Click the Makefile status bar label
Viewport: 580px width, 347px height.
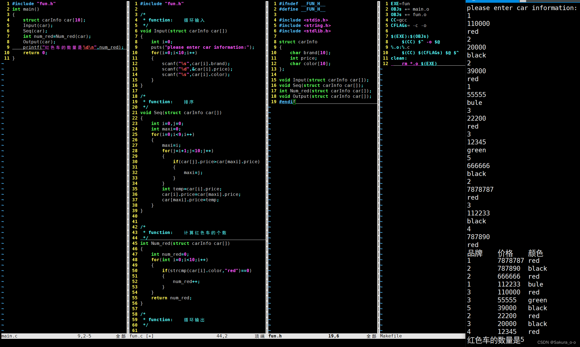click(x=391, y=336)
